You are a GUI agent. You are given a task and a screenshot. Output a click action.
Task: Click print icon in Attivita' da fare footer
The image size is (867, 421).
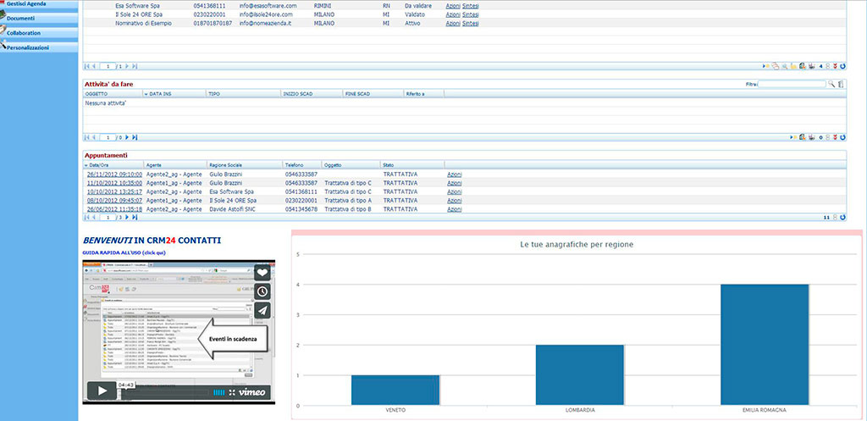[812, 137]
